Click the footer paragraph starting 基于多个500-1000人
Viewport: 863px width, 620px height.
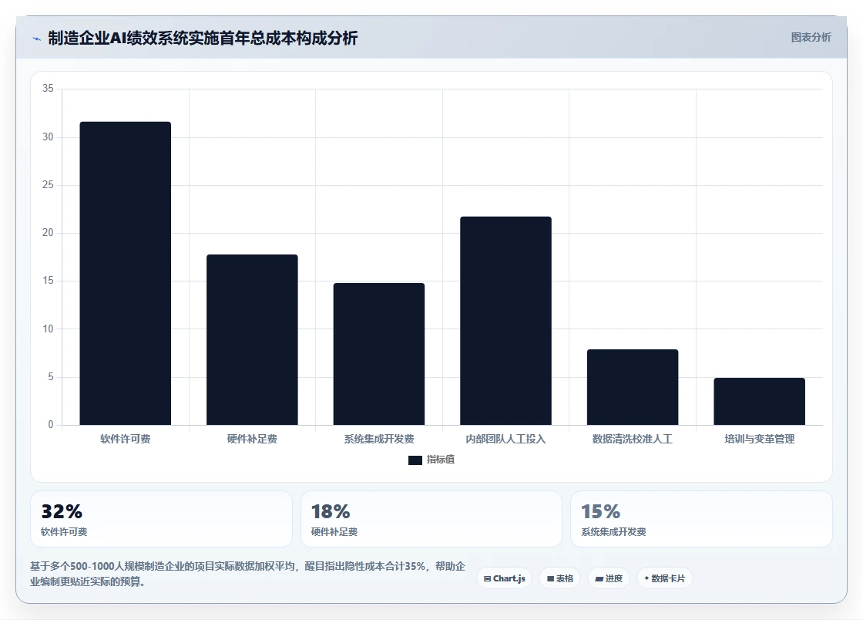tap(247, 574)
